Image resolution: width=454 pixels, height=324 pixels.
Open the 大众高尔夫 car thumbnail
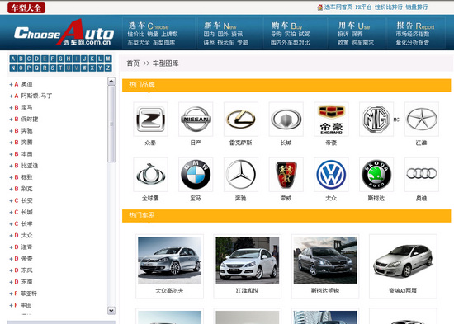tap(170, 261)
